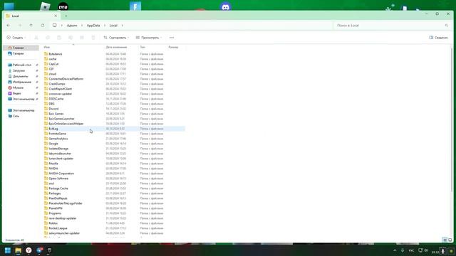Select the Google folder
456x256 pixels.
[x=53, y=144]
